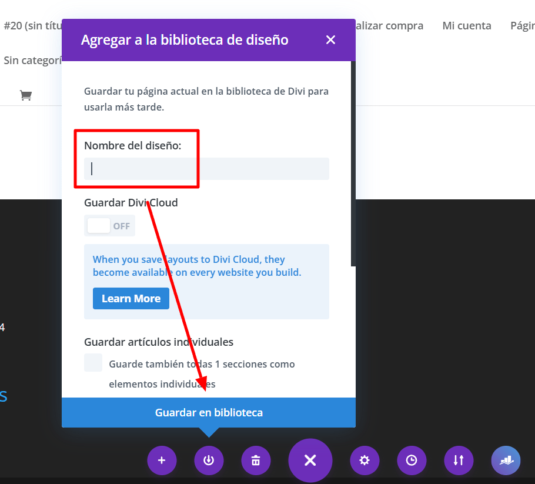Screen dimensions: 535x484
Task: Click the dialog's vertical scrollbar
Action: pyautogui.click(x=353, y=163)
